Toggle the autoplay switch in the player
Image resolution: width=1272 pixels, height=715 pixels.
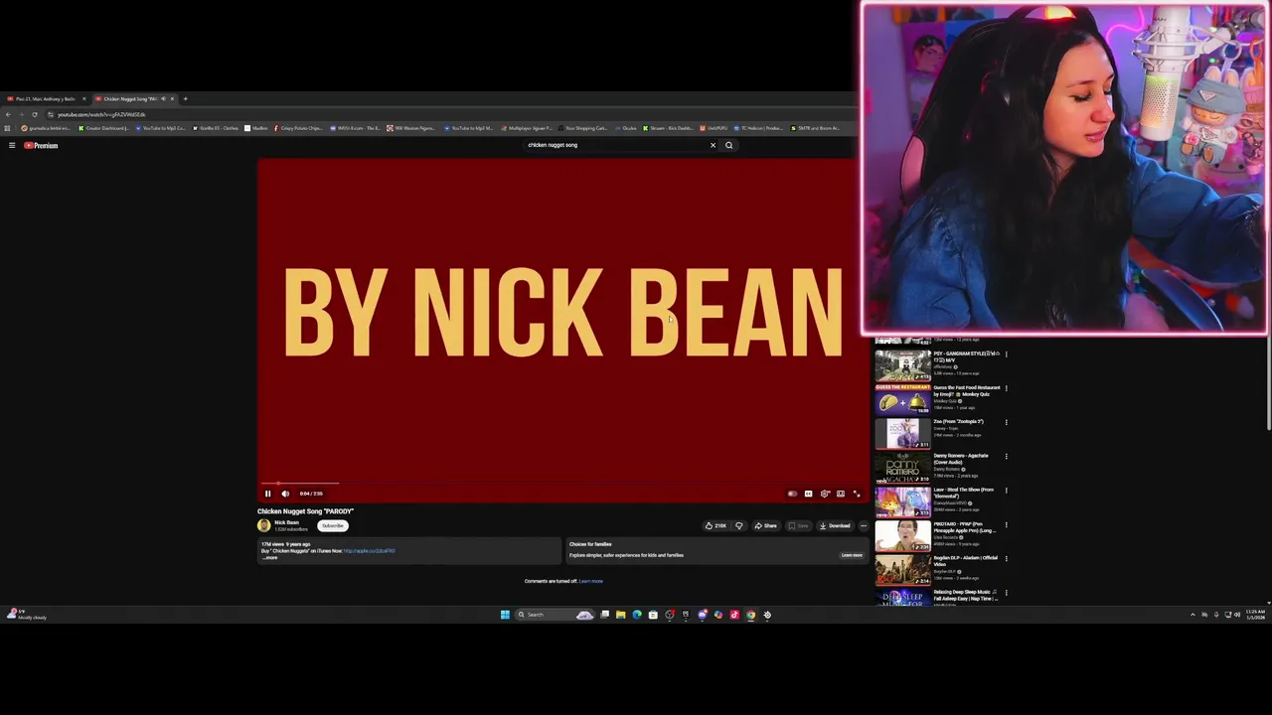pyautogui.click(x=792, y=494)
